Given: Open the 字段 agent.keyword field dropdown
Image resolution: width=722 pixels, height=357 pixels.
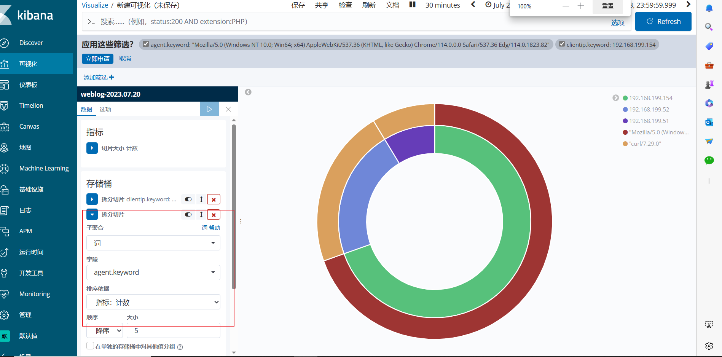Looking at the screenshot, I should [x=153, y=273].
